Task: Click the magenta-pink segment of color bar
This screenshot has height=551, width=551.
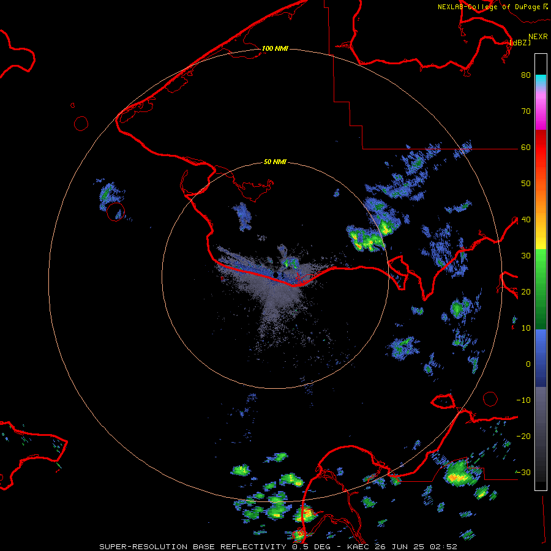Action: tap(541, 111)
